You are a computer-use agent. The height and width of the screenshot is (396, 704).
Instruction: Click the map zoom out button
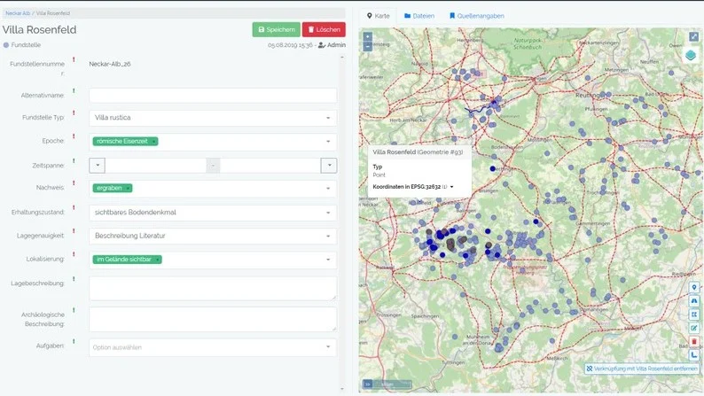(x=367, y=46)
